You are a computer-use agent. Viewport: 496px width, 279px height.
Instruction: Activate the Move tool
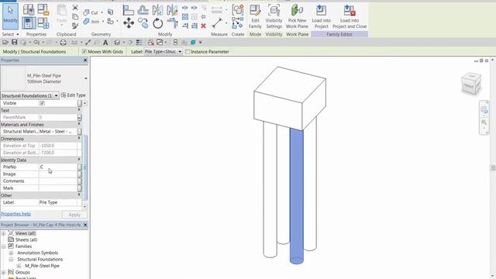tap(129, 23)
